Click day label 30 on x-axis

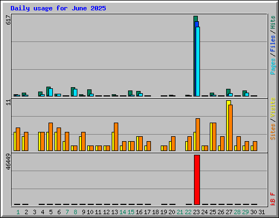click(x=253, y=212)
